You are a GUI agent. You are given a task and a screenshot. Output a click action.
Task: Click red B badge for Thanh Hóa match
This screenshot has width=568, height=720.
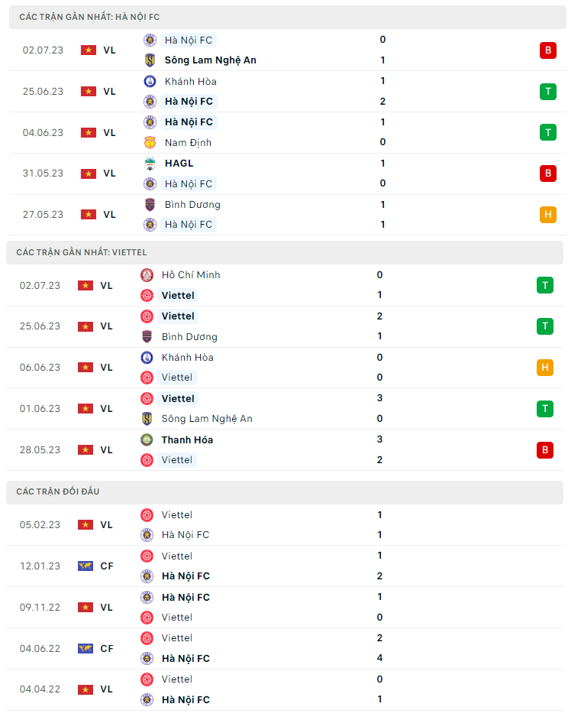544,449
